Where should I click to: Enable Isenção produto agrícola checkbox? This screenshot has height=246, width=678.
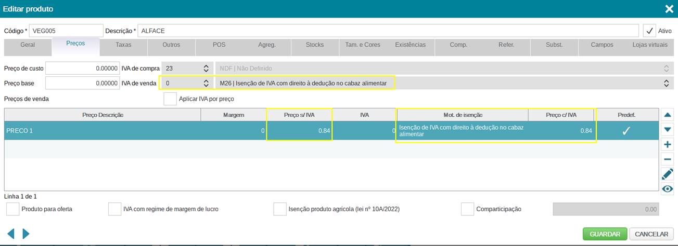(280, 209)
